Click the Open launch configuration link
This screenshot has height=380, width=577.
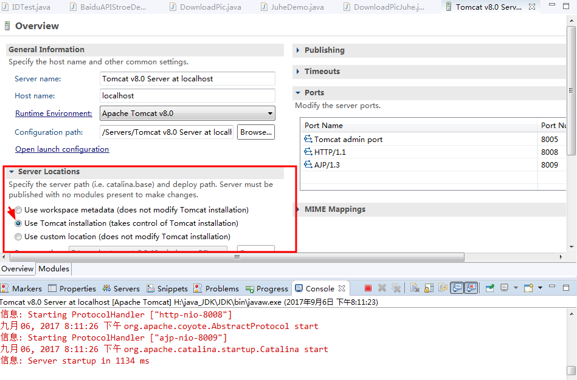click(x=62, y=149)
